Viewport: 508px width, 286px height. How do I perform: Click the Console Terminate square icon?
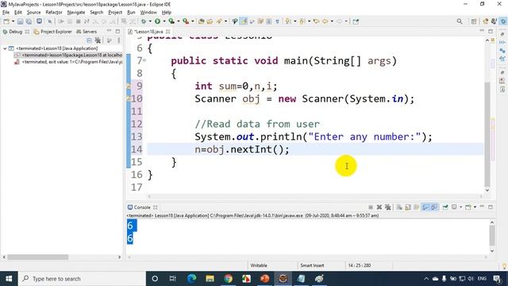click(x=371, y=207)
